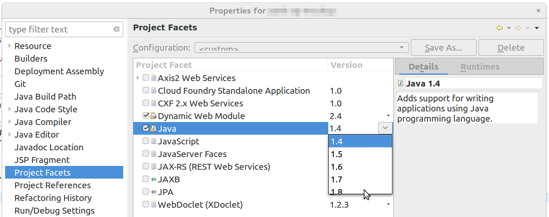Choose version 1.7 from the list

click(x=337, y=179)
